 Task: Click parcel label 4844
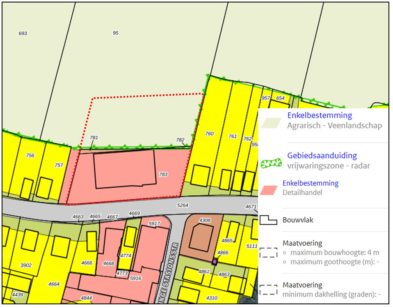86,298
